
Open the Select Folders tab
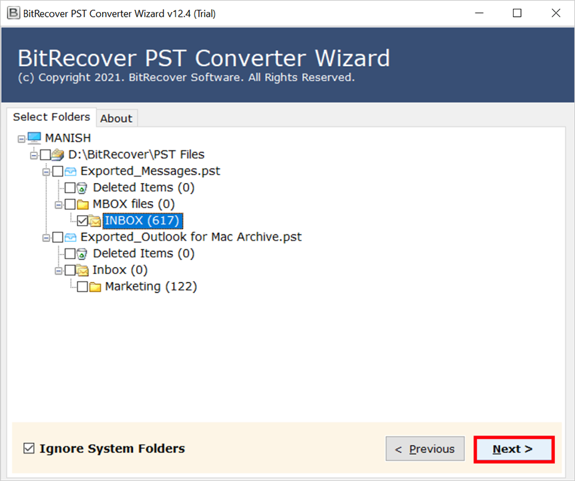(51, 117)
